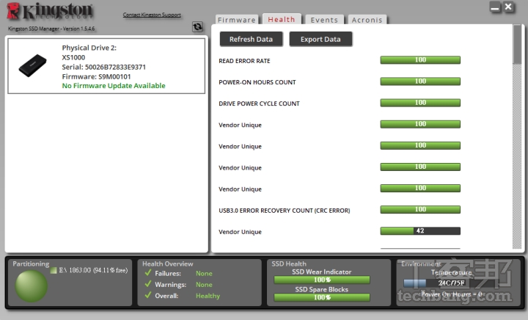Switch to the Events tab
Screen dimensions: 528x320
click(324, 20)
